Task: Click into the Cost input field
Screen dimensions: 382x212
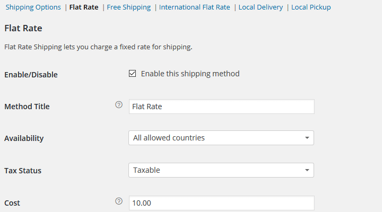Action: tap(221, 203)
